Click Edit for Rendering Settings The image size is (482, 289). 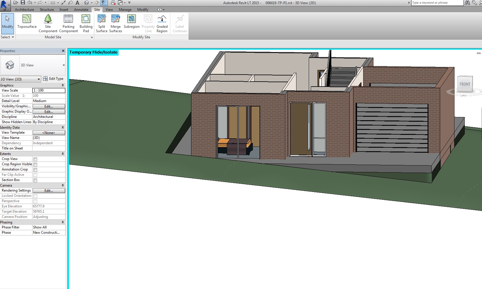click(49, 191)
